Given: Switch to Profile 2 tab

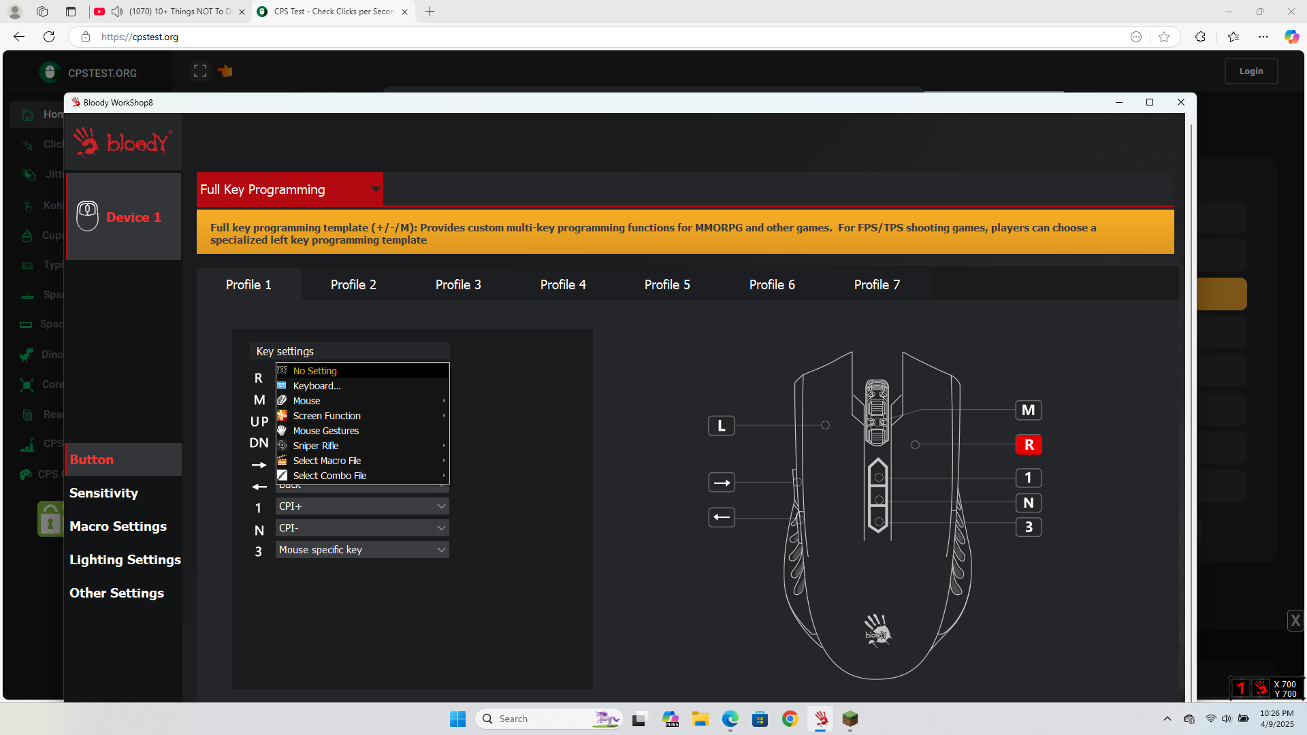Looking at the screenshot, I should [x=353, y=284].
